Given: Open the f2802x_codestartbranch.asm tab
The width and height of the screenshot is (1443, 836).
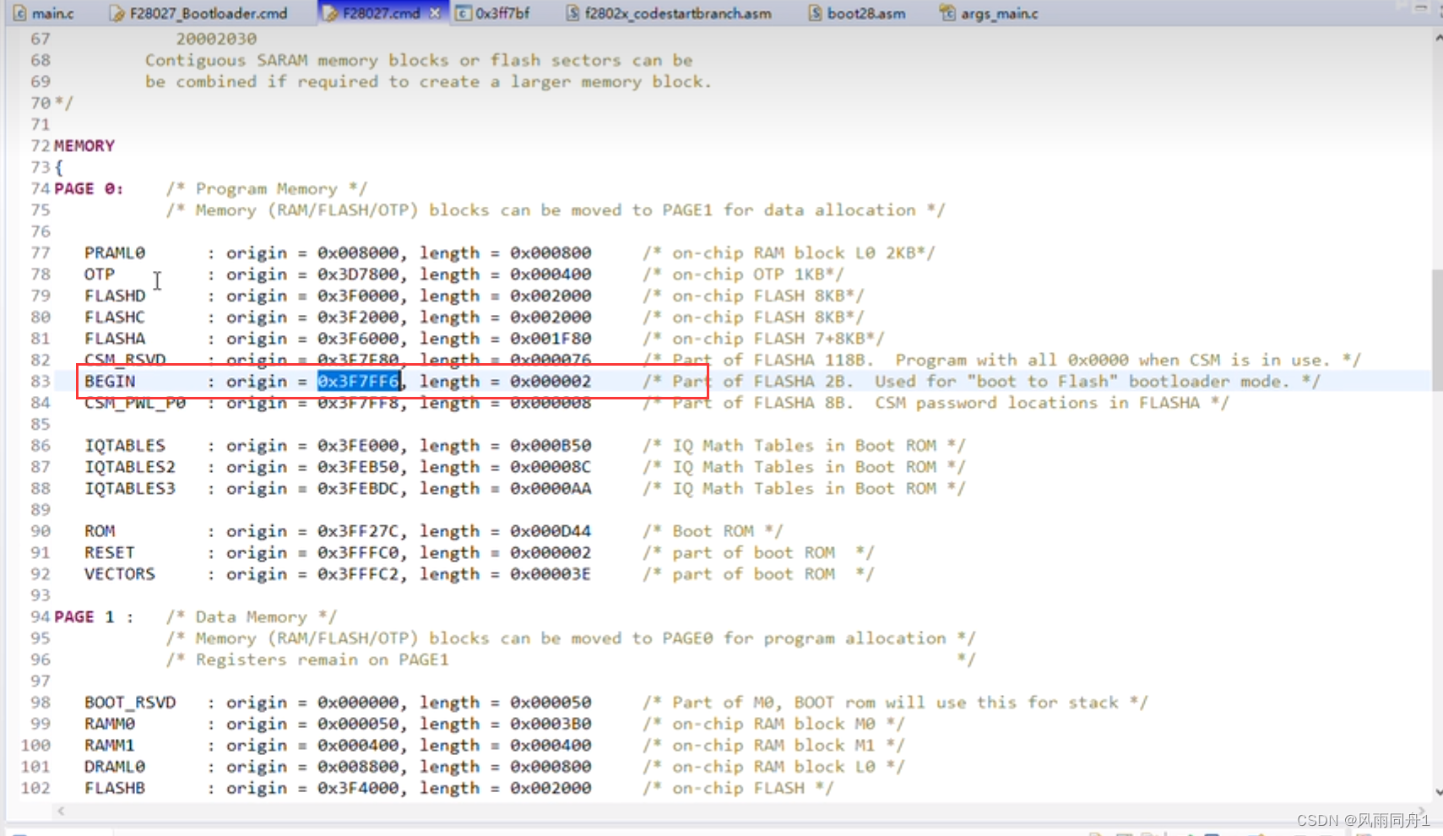Looking at the screenshot, I should [x=669, y=13].
